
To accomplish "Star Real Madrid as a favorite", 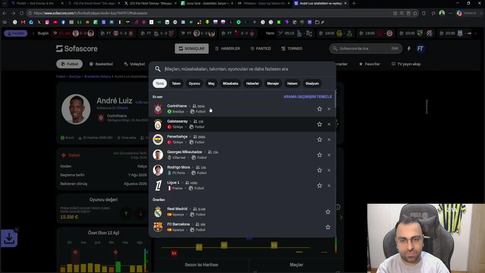I will pyautogui.click(x=328, y=212).
